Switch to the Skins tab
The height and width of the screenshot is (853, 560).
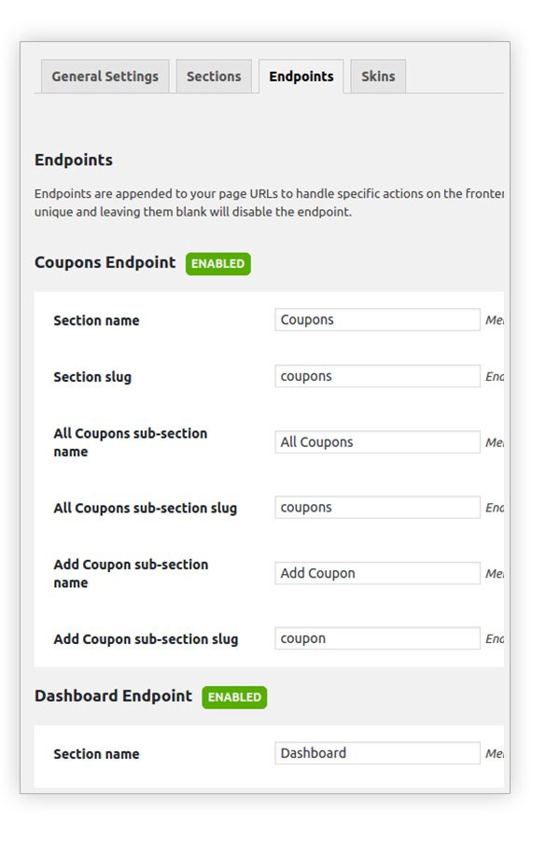coord(378,77)
